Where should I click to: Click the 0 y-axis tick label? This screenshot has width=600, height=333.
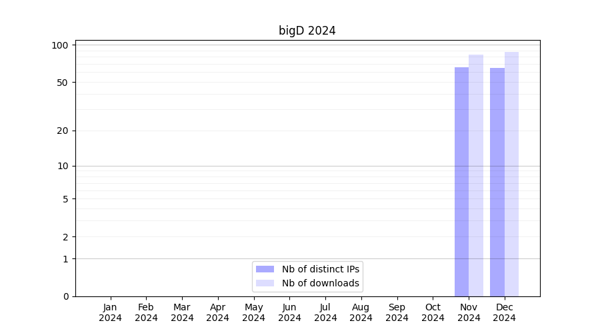(65, 296)
